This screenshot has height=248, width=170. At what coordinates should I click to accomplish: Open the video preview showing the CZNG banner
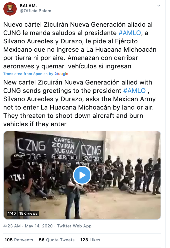click(x=82, y=175)
